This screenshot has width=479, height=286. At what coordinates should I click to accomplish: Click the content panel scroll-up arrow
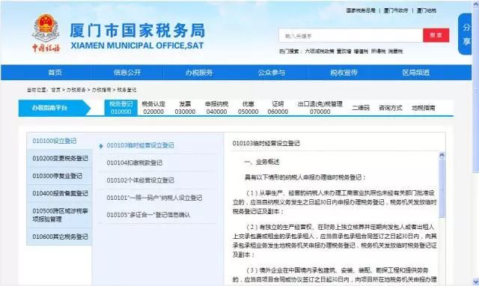click(x=442, y=155)
